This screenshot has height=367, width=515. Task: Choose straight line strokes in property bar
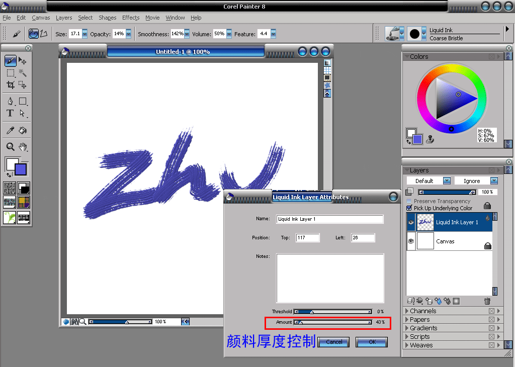44,34
